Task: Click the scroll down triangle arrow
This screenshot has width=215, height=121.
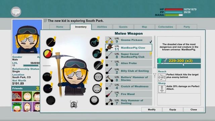Action: point(155,75)
